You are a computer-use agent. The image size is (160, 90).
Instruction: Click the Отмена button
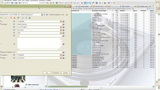click(65, 73)
